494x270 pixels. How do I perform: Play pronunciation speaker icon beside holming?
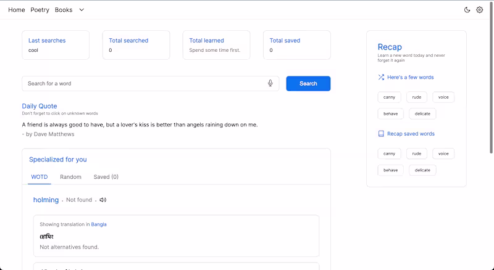103,200
